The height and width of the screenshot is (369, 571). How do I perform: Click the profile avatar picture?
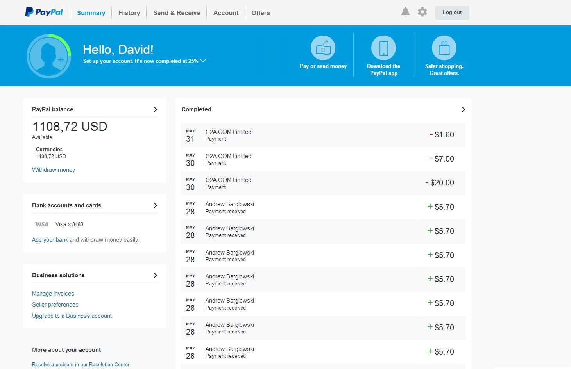coord(49,56)
